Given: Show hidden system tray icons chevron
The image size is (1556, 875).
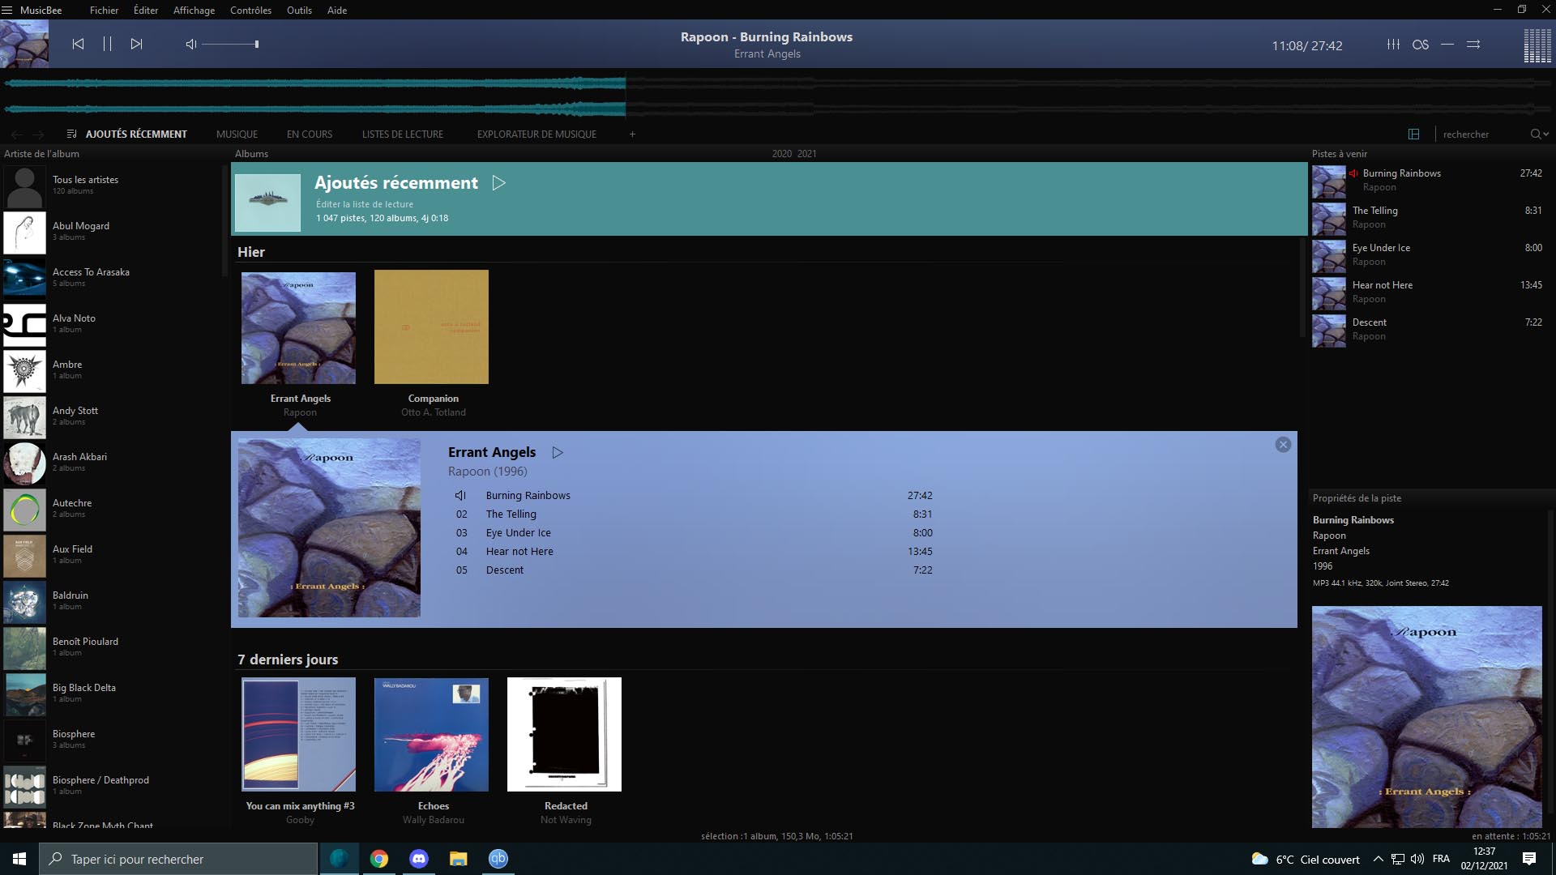Looking at the screenshot, I should pos(1378,859).
